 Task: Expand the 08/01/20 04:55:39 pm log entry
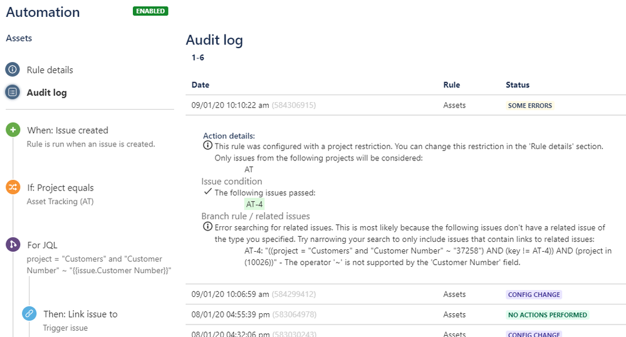[405, 314]
